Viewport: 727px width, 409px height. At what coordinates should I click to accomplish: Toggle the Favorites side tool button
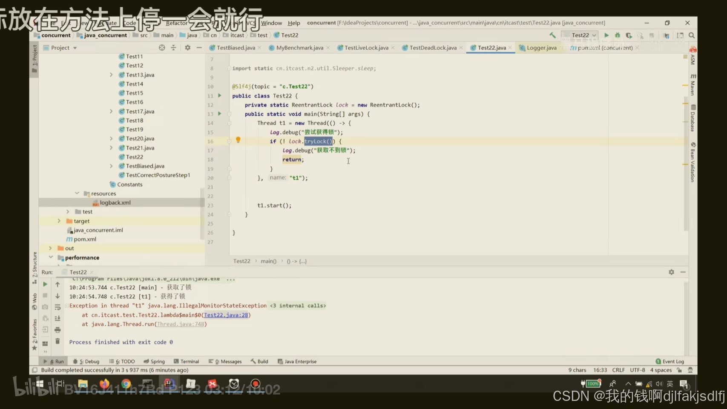point(34,334)
